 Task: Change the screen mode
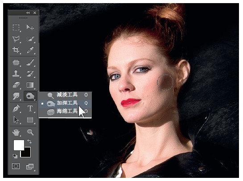pyautogui.click(x=30, y=166)
